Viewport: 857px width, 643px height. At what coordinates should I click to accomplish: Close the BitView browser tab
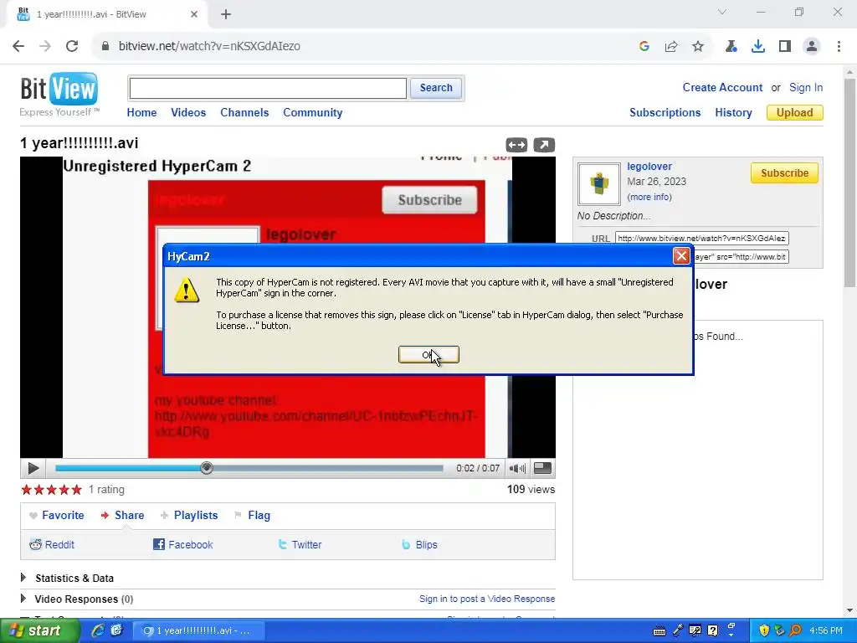194,14
